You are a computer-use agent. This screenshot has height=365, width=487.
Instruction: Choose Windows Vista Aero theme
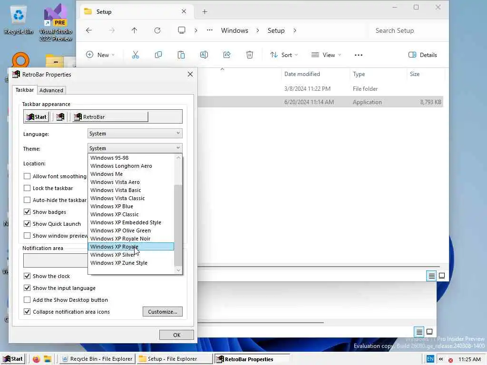pyautogui.click(x=131, y=182)
